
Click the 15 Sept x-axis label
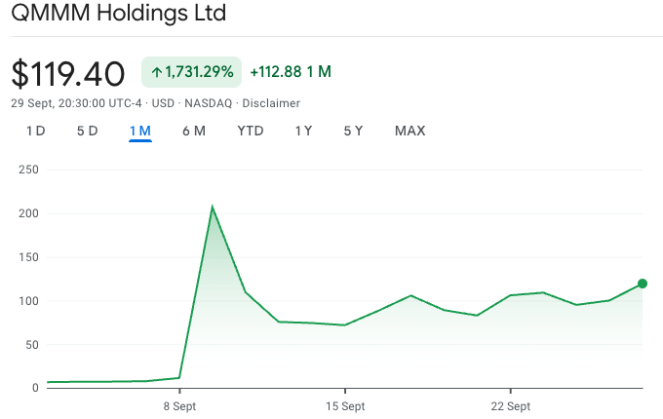click(344, 405)
